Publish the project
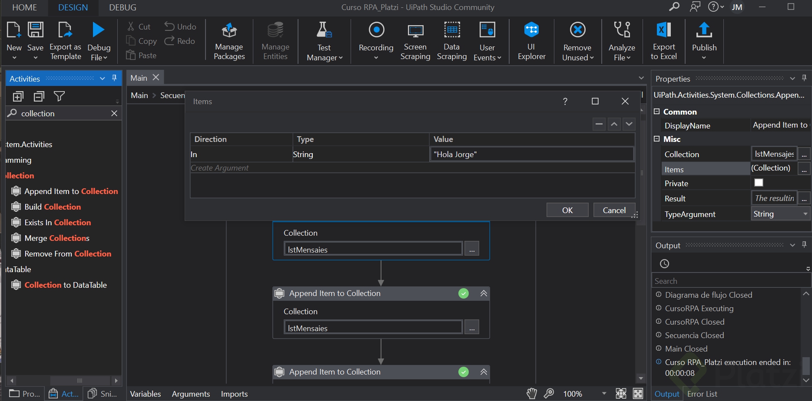812x401 pixels. tap(704, 42)
